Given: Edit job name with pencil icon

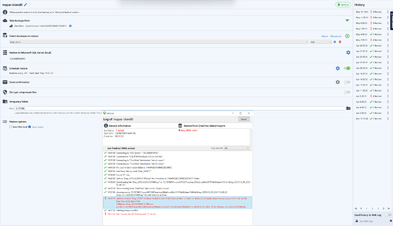Looking at the screenshot, I should (26, 5).
